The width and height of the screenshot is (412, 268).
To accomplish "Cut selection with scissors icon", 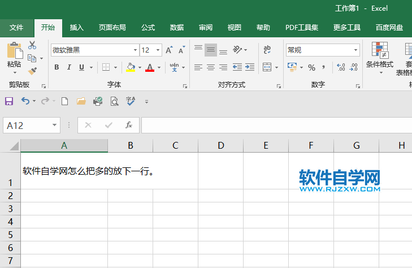I will (32, 45).
